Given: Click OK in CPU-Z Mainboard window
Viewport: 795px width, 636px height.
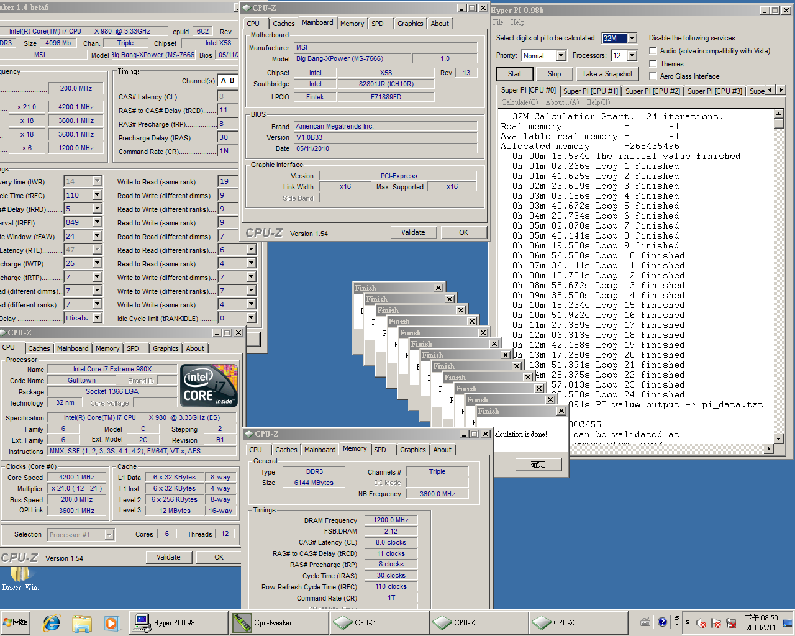Looking at the screenshot, I should [464, 232].
